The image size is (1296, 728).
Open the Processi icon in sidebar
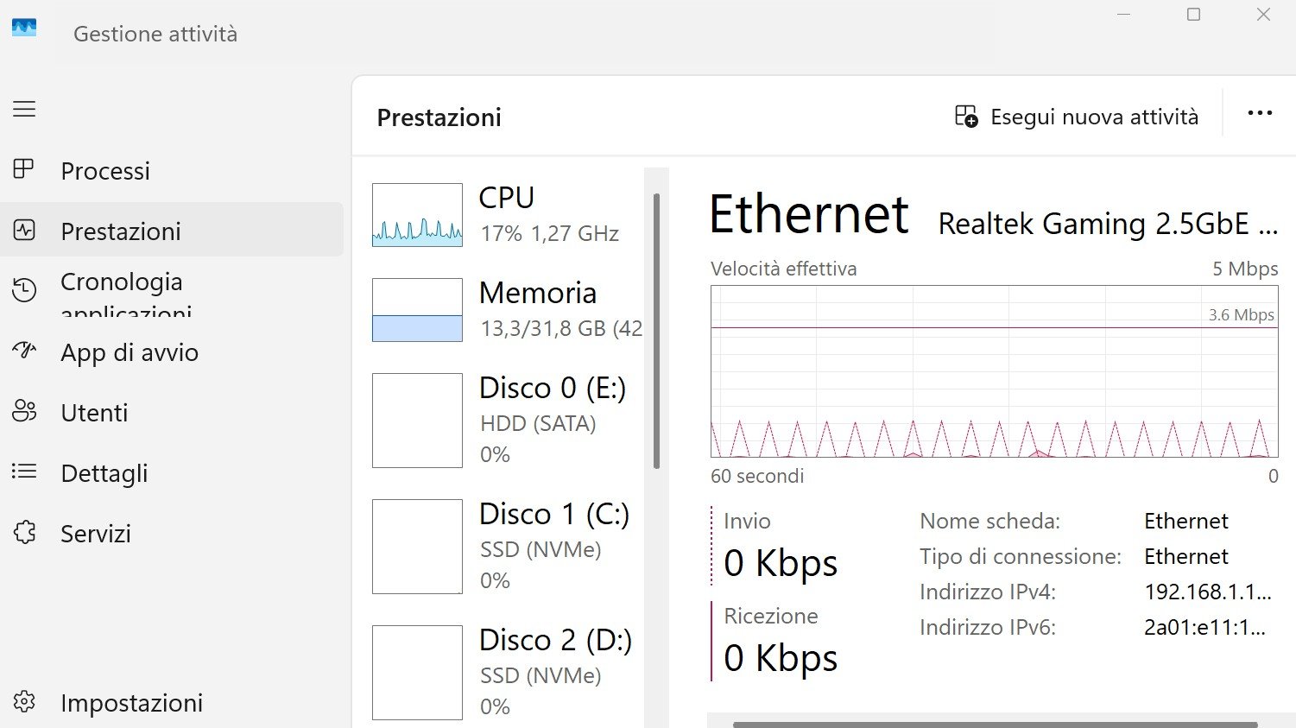24,169
